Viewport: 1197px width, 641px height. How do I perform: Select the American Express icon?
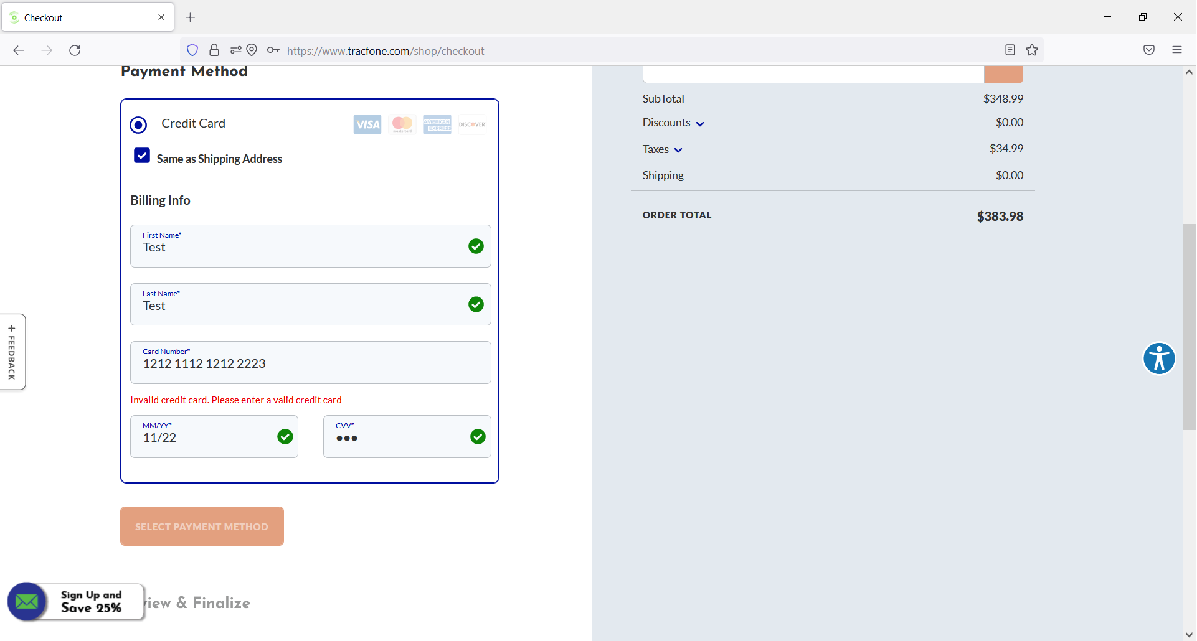tap(437, 124)
